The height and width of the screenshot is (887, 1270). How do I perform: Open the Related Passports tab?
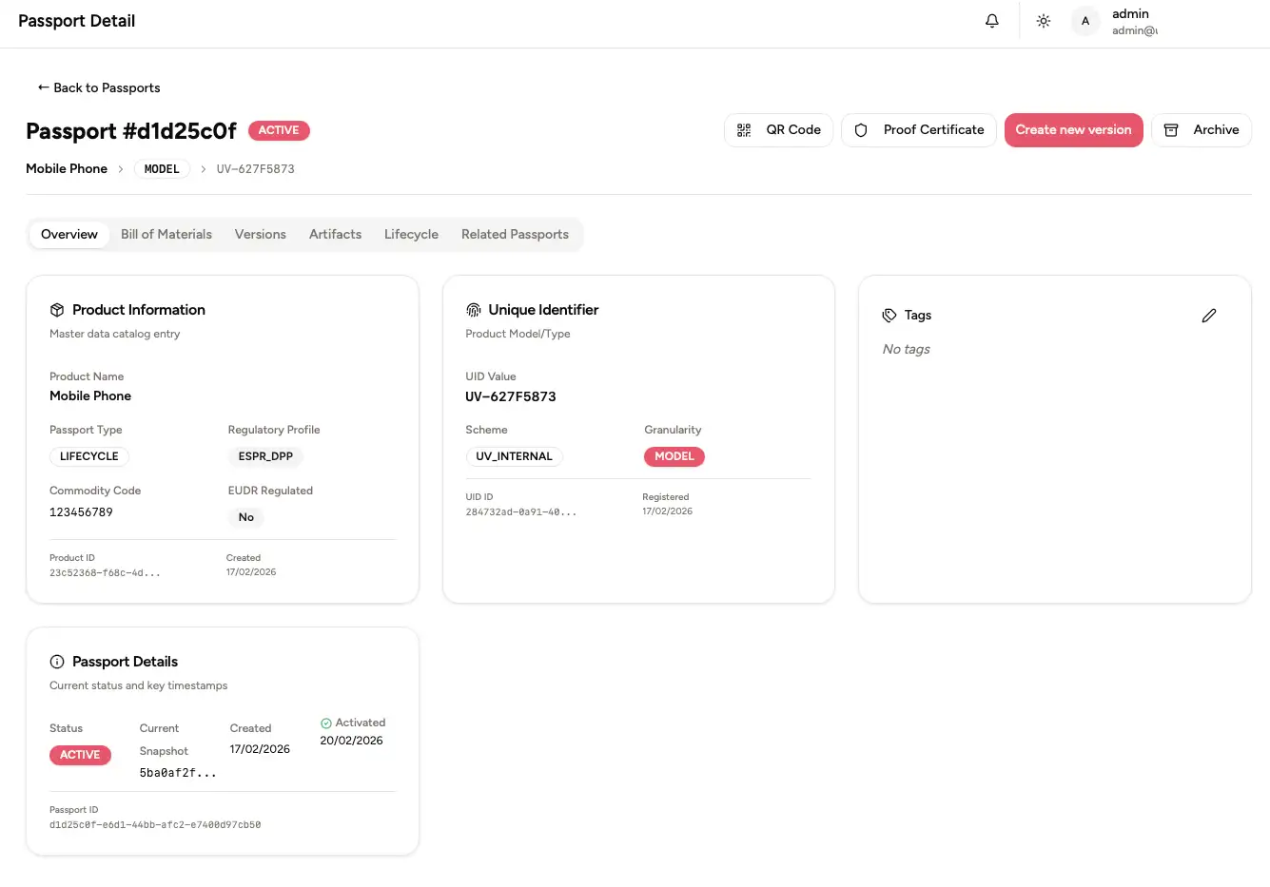[x=515, y=235]
